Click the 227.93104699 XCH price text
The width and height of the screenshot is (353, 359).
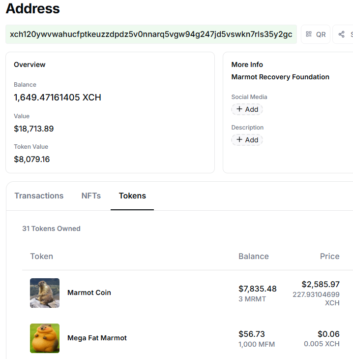316,298
